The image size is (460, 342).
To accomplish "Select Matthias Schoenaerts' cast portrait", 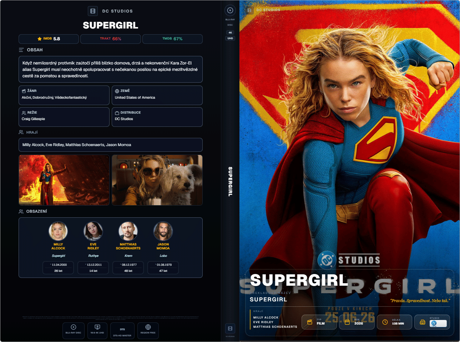I will click(x=128, y=231).
